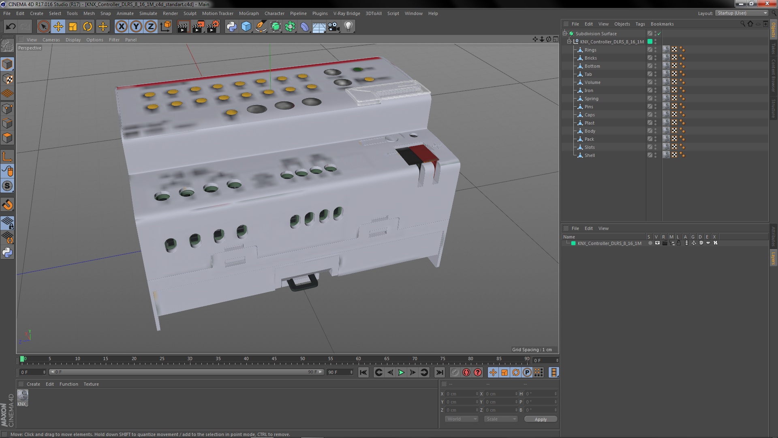Open the MoGraph menu

249,13
